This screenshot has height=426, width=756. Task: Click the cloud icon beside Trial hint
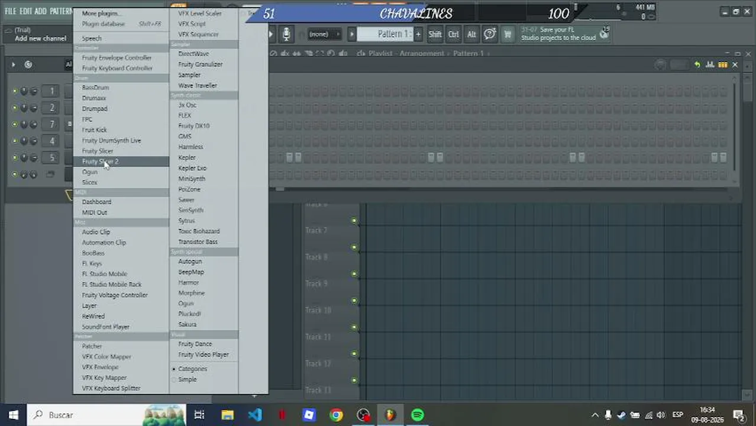(x=8, y=30)
